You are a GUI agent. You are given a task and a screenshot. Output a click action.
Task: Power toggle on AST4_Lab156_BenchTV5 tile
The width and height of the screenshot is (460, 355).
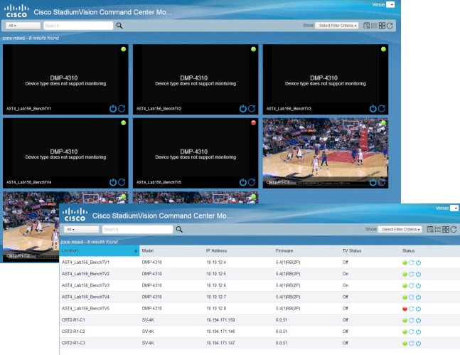(x=243, y=182)
